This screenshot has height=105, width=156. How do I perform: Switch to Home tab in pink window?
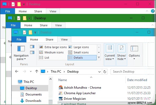click(x=23, y=11)
